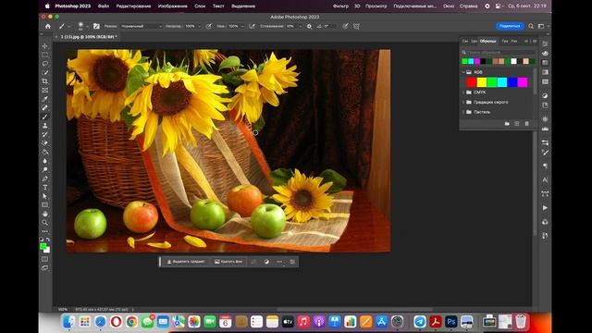Change screen mode at toolbar bottom
This screenshot has width=592, height=333.
(45, 268)
